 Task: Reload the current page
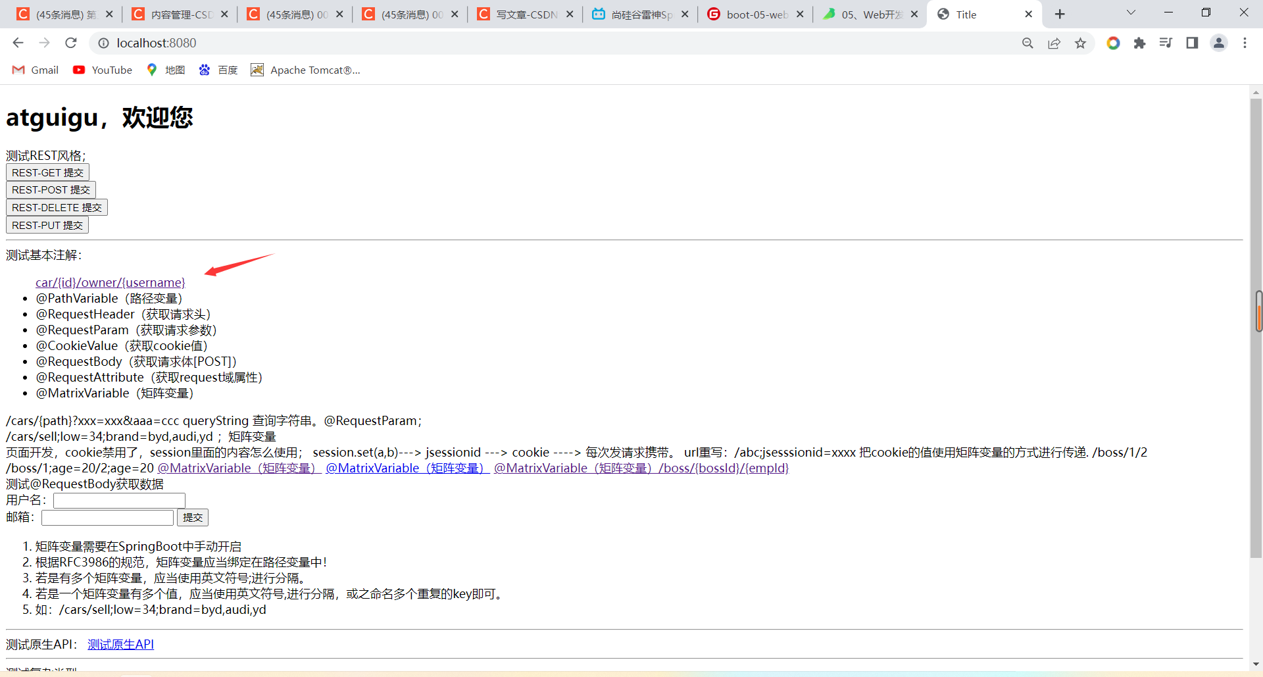click(70, 43)
